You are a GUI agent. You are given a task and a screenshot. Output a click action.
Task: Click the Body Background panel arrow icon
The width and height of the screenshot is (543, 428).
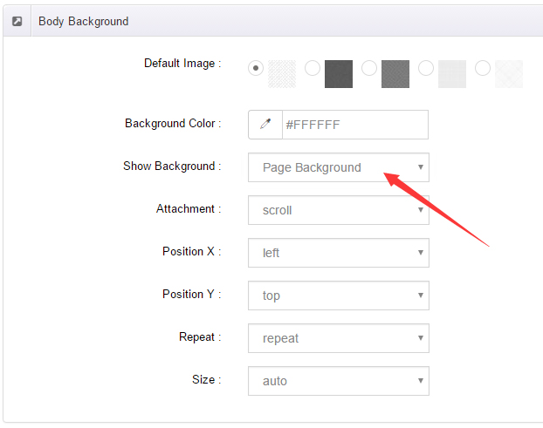point(17,22)
